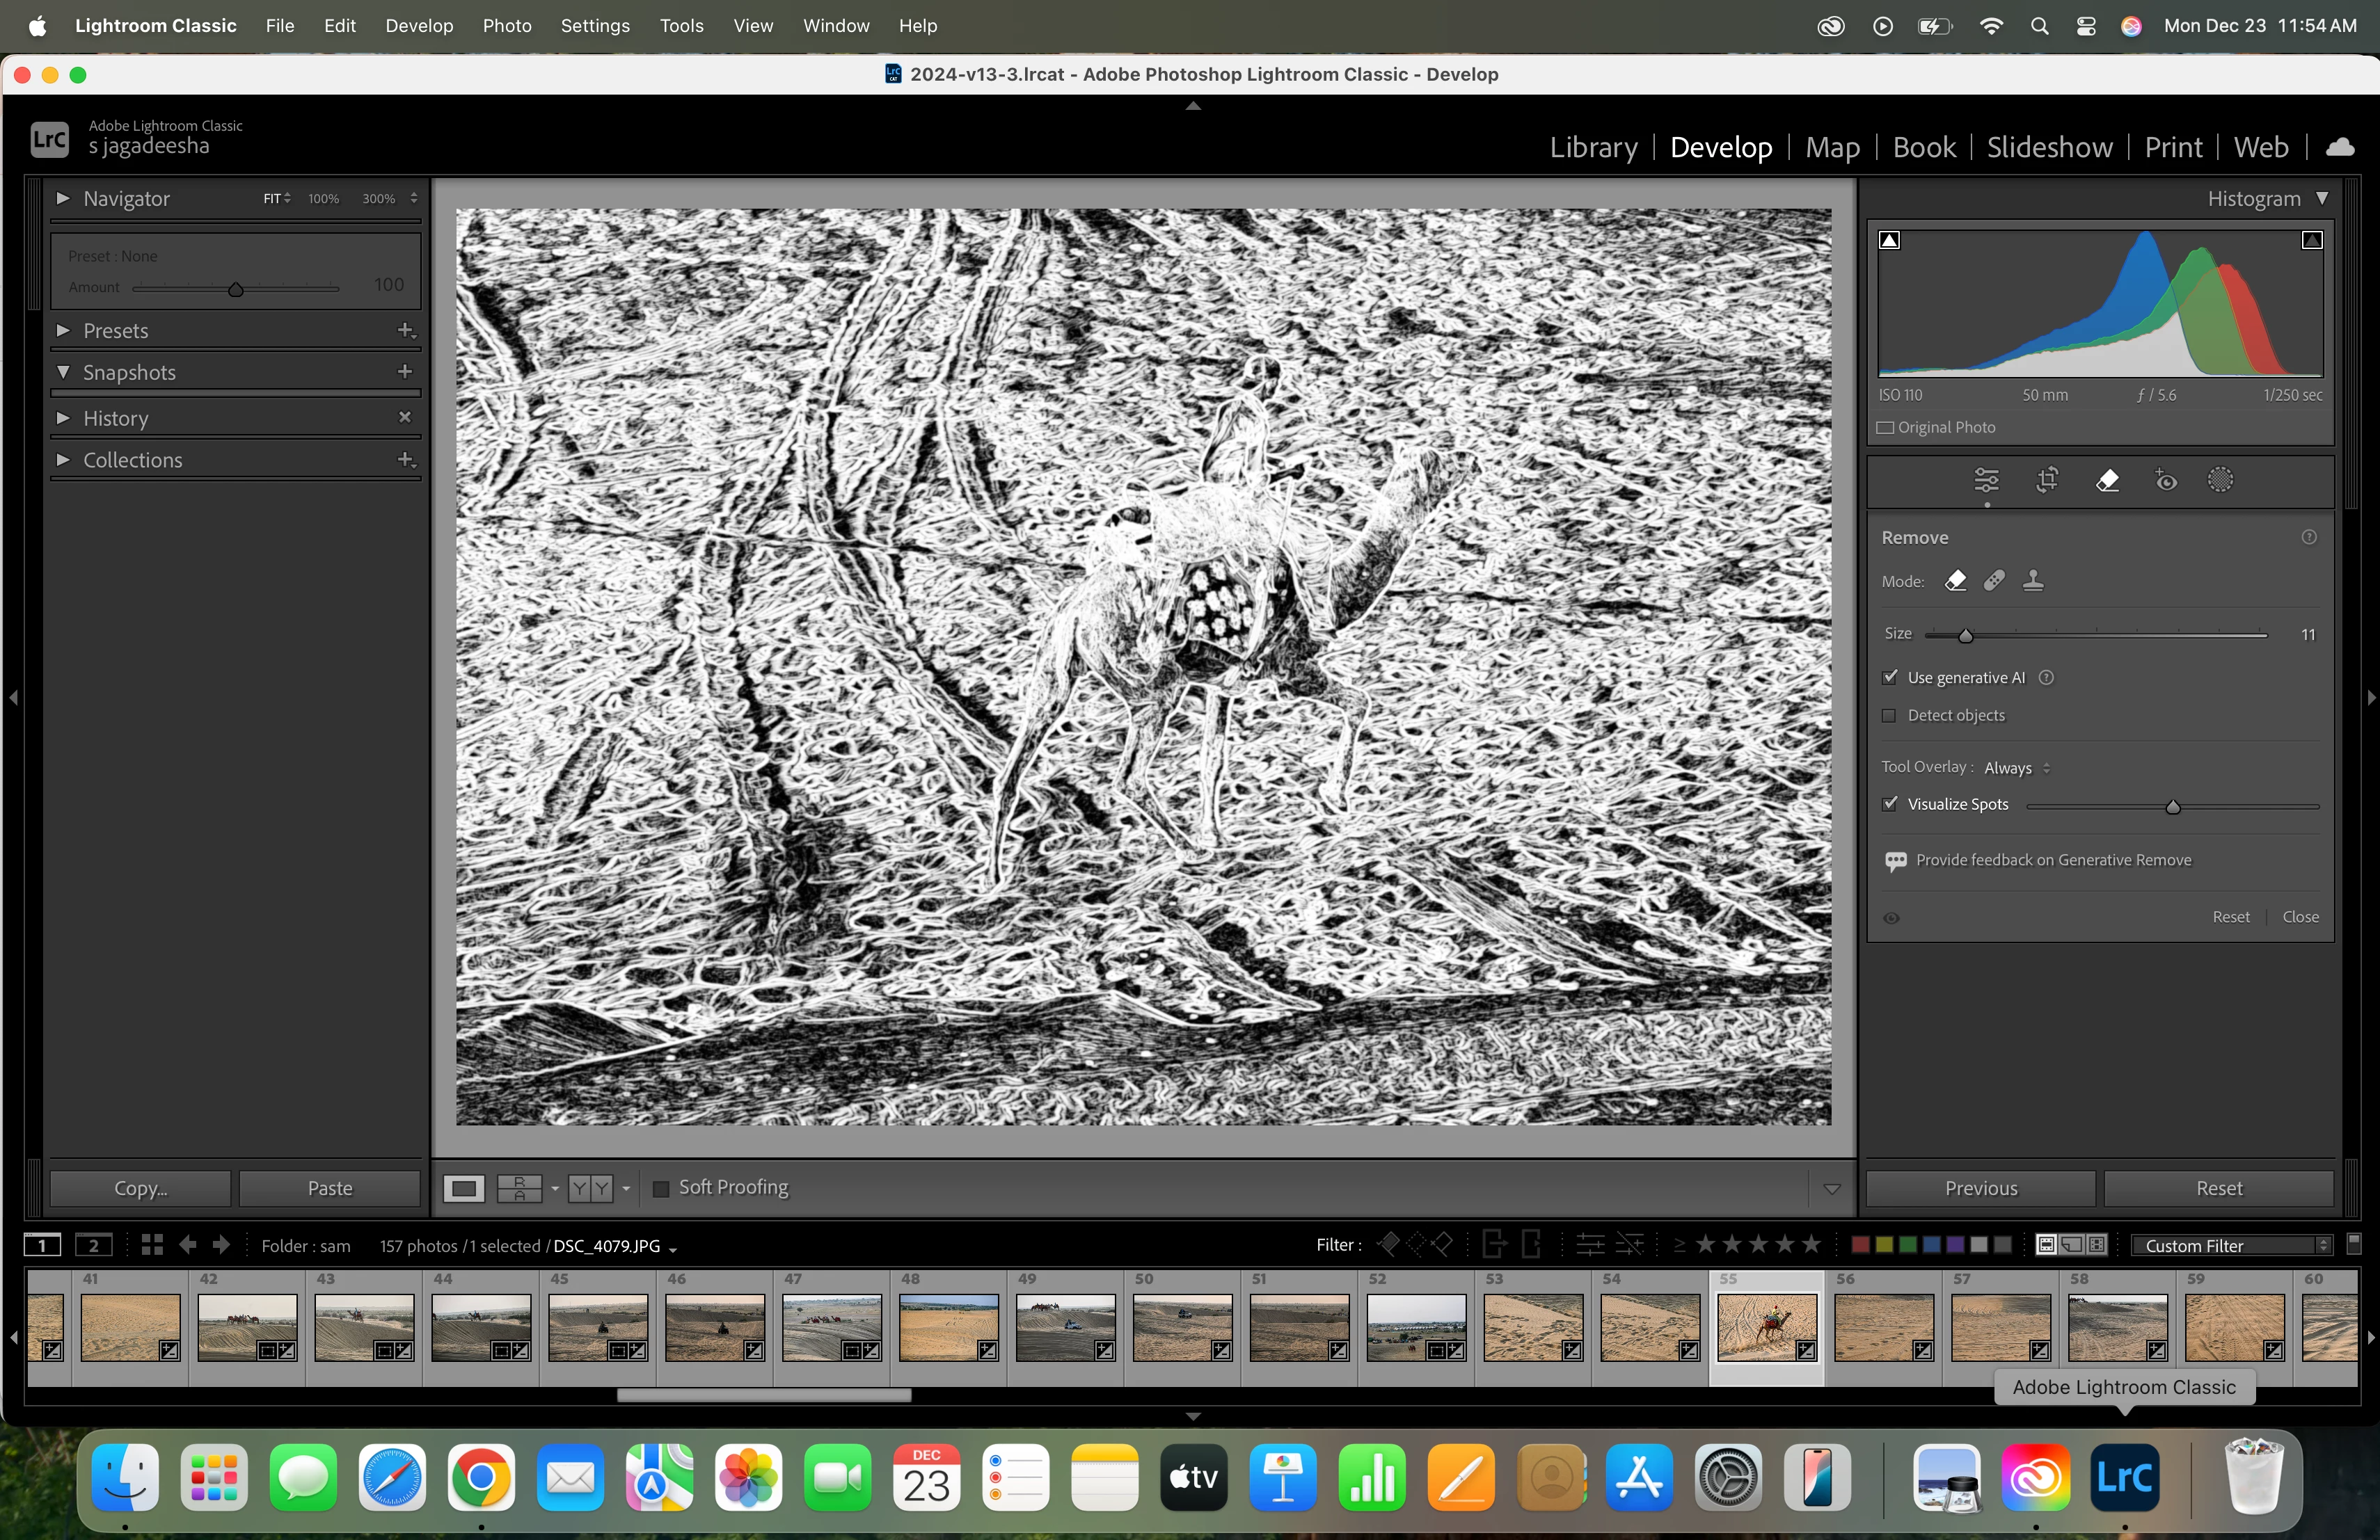Click the Previous button
Viewport: 2380px width, 1540px height.
click(x=1980, y=1188)
